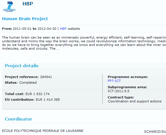The height and width of the screenshot is (135, 166).
Task: Click the SCHWEIZ country text
Action: 155,132
